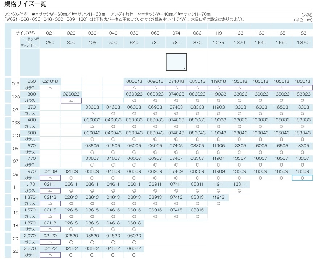This screenshot has height=259, width=329.
Task: Select product code 11913 cell
Action: tap(218, 197)
